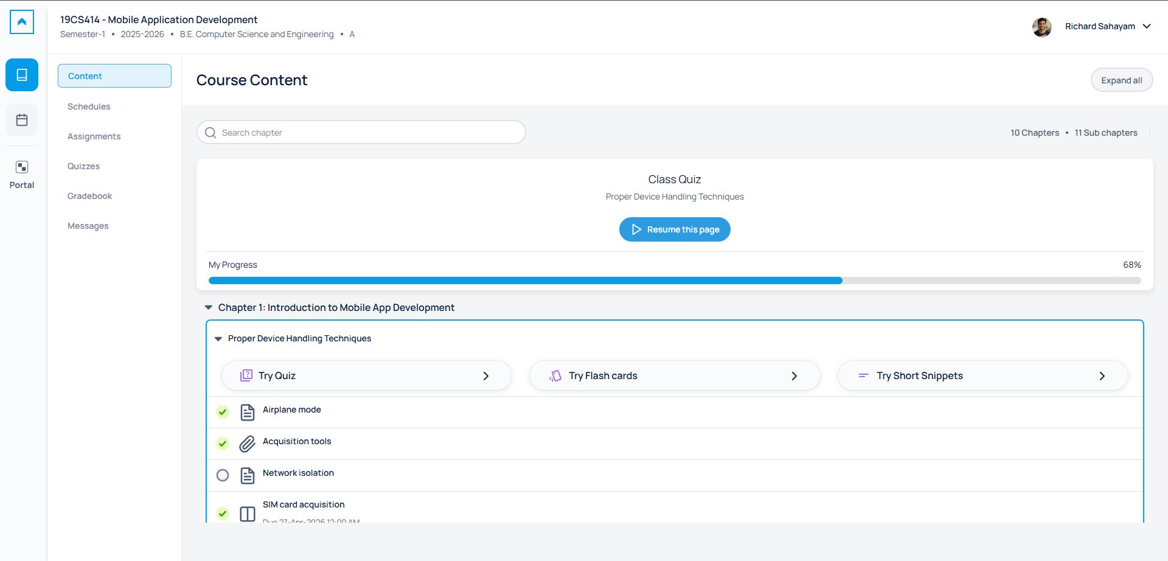This screenshot has width=1168, height=561.
Task: Click the completion check for SIM card acquisition
Action: pos(223,514)
